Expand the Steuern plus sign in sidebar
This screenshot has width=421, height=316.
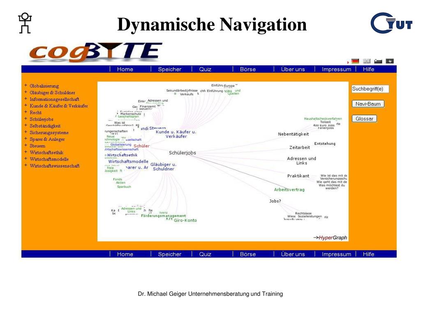(x=26, y=145)
